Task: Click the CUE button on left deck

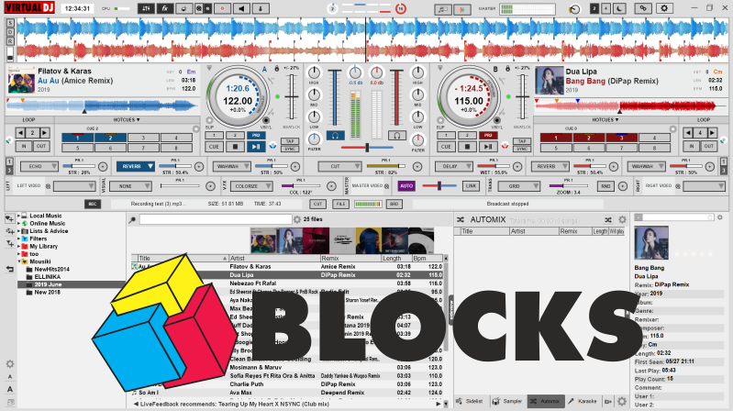Action: 213,147
